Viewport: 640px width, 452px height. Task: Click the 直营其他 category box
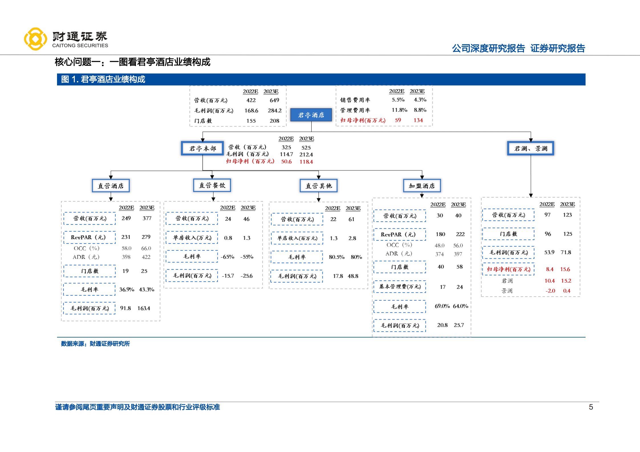(x=318, y=185)
